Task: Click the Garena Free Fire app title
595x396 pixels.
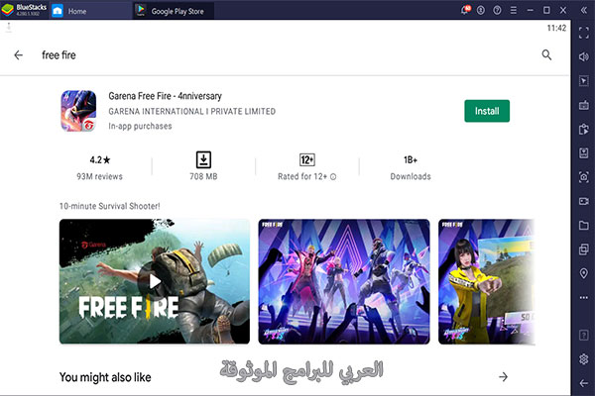Action: point(165,96)
